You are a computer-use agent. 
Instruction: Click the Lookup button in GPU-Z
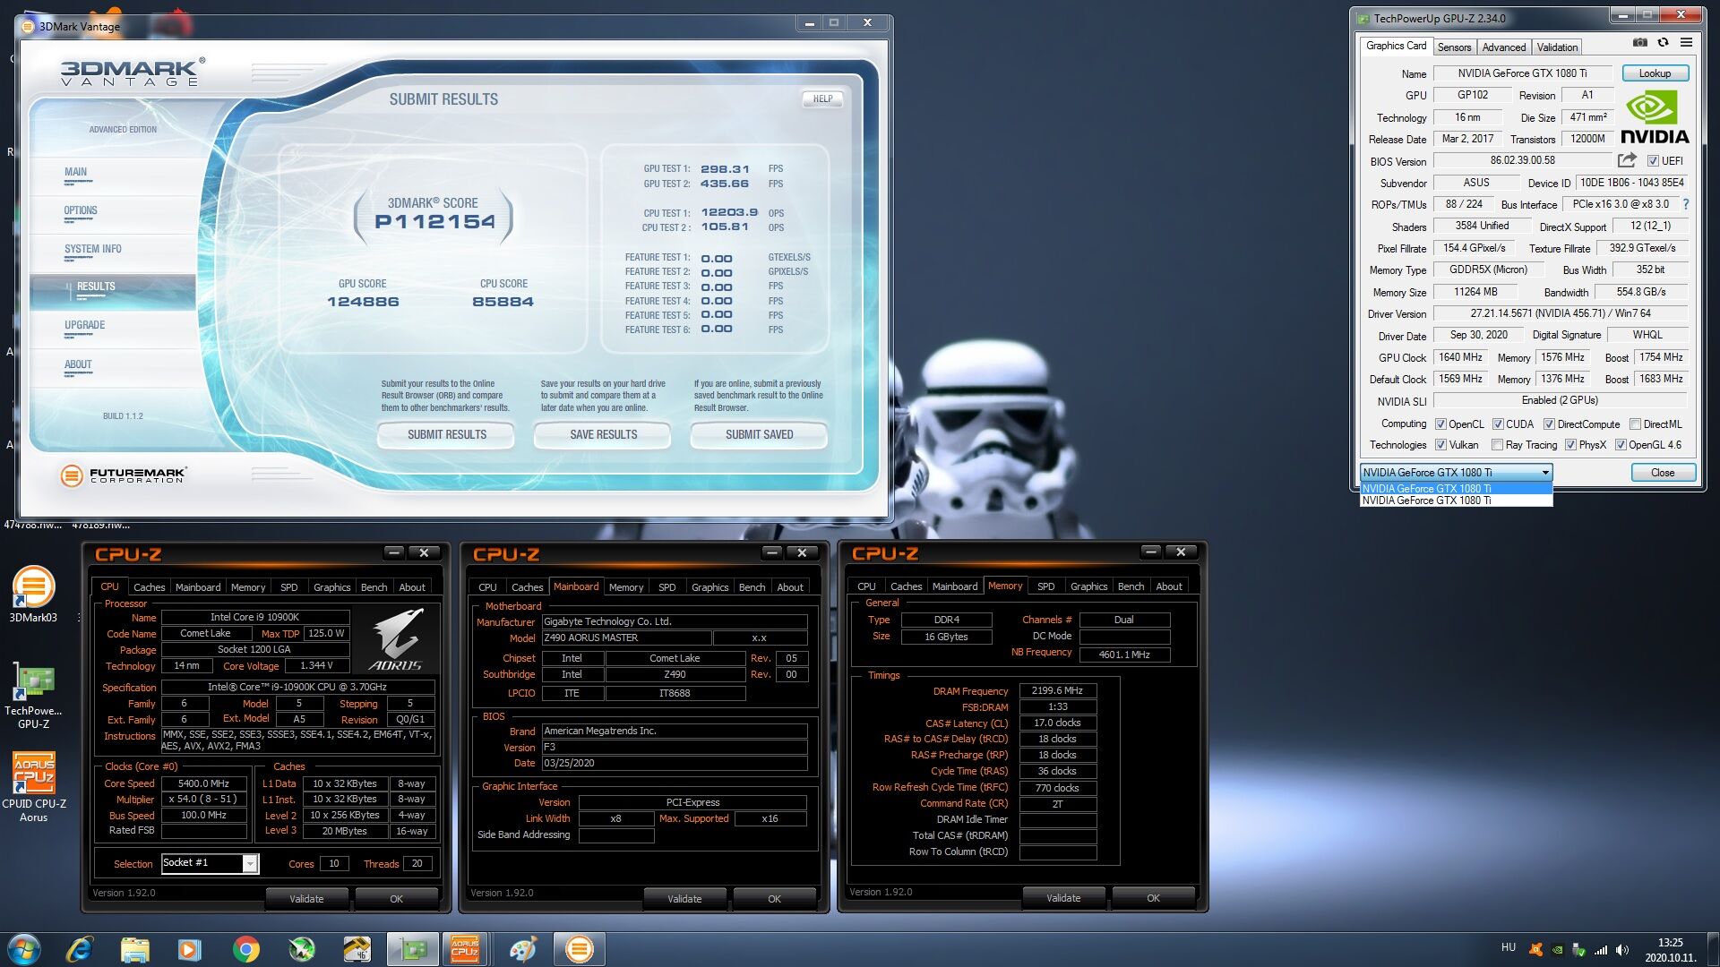[x=1655, y=73]
